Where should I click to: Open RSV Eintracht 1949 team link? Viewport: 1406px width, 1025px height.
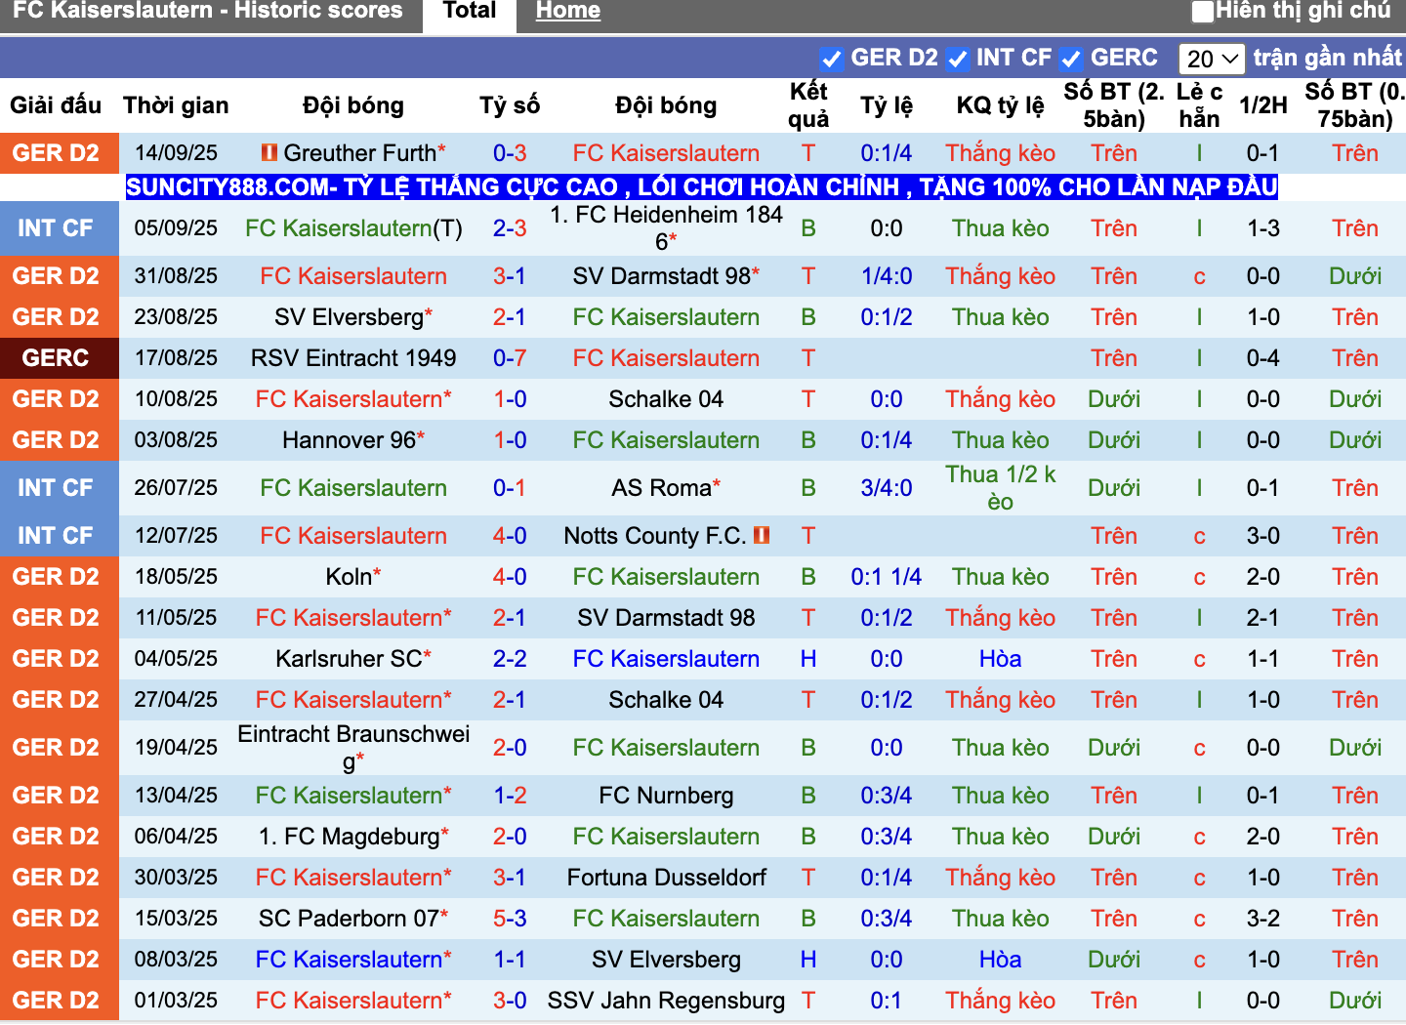(x=353, y=358)
